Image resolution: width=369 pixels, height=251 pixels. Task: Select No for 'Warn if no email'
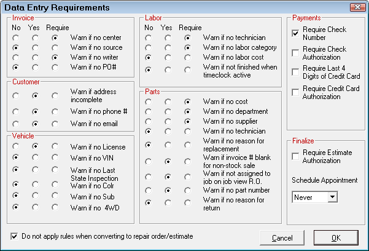coord(15,124)
